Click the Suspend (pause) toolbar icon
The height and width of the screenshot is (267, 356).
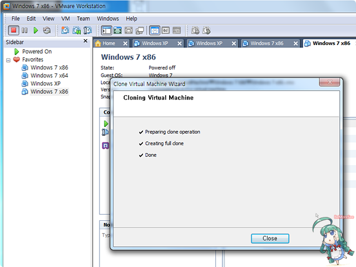coord(24,30)
